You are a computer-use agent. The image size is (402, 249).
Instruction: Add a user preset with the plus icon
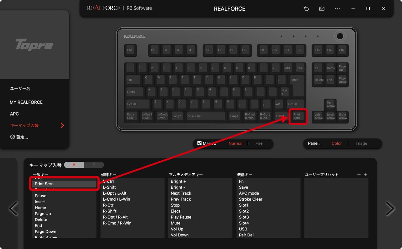[365, 174]
